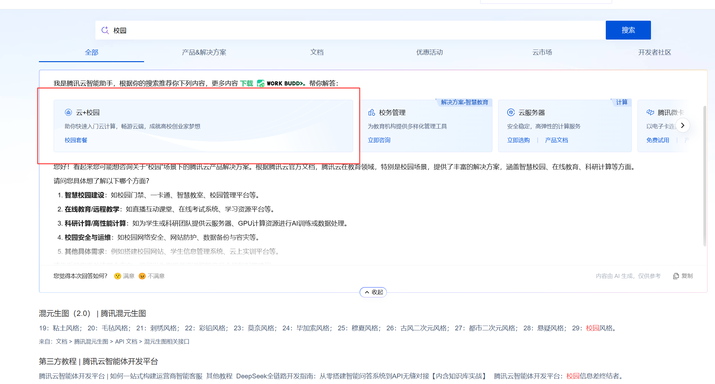Click description 安全稳定，高弹性的计算服务
This screenshot has width=715, height=384.
tap(544, 126)
